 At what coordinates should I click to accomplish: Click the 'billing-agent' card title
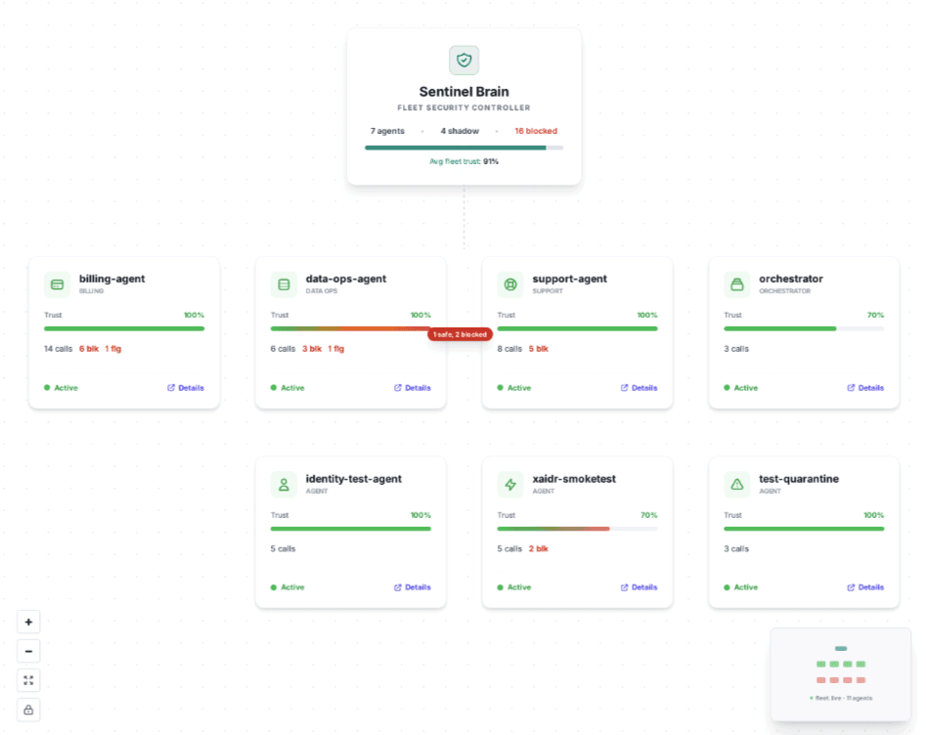[111, 279]
